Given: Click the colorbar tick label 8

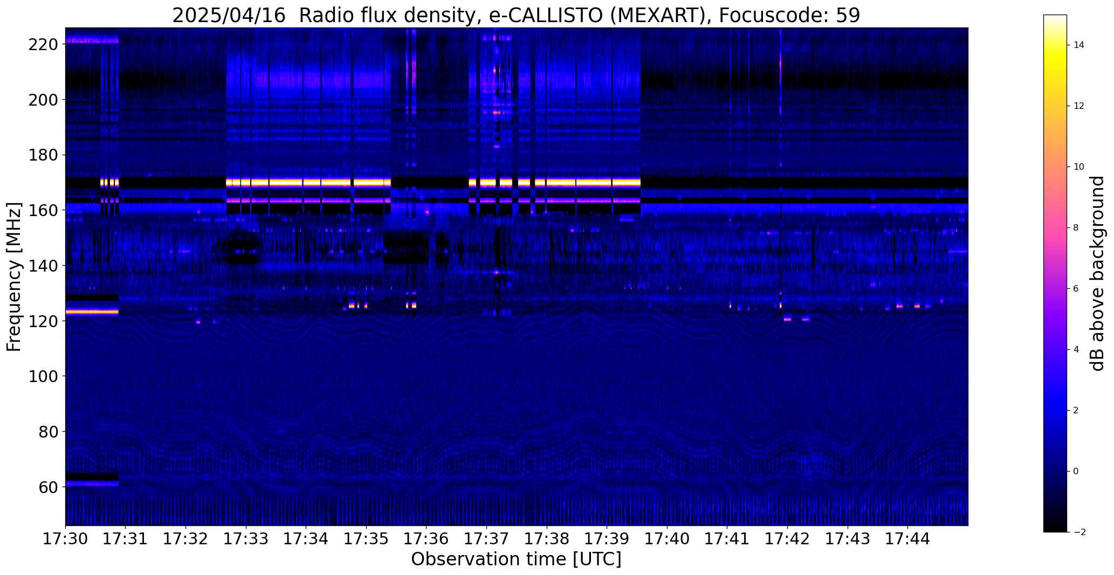Looking at the screenshot, I should (1076, 228).
